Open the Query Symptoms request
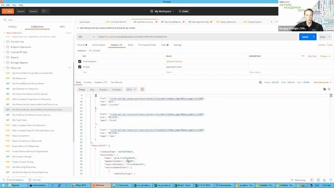 tap(20, 136)
